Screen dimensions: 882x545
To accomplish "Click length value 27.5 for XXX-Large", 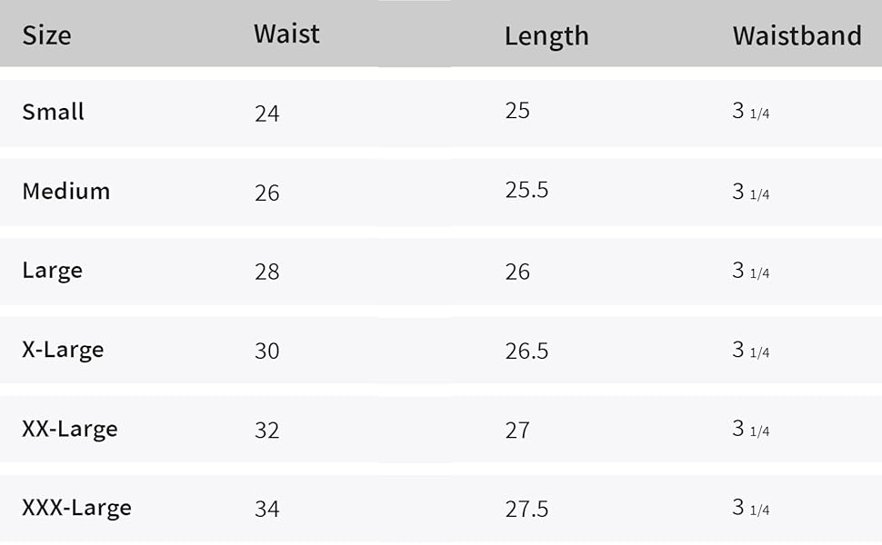I will coord(526,509).
